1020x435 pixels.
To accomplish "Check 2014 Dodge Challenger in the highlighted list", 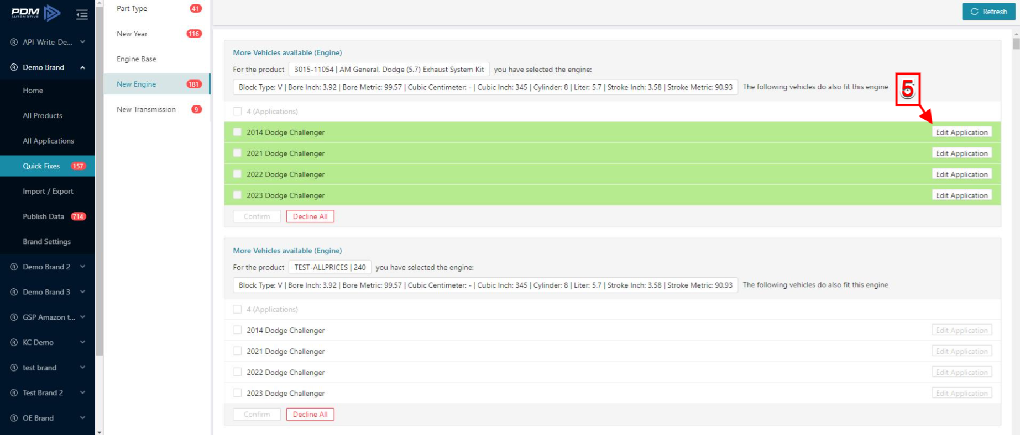I will (237, 132).
